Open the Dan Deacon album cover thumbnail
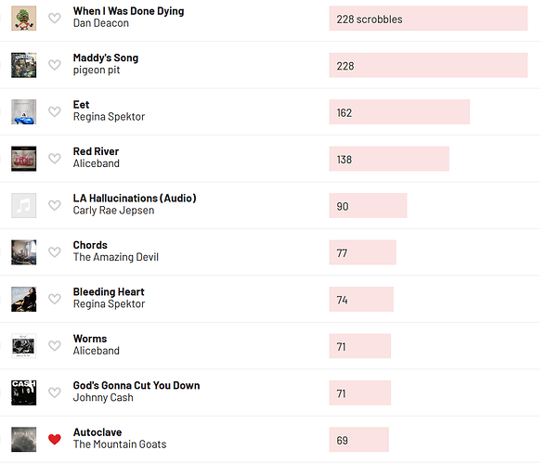Screen dimensions: 546x463 pos(24,18)
